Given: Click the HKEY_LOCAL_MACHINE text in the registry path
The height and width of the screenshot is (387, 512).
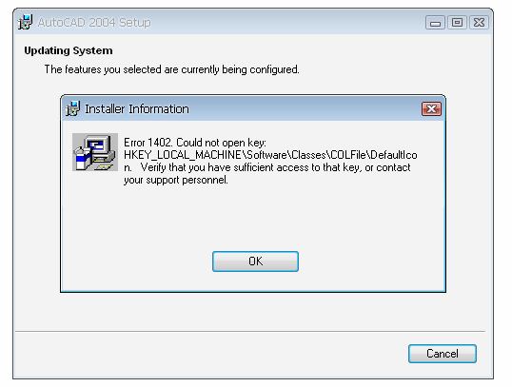Looking at the screenshot, I should point(182,155).
